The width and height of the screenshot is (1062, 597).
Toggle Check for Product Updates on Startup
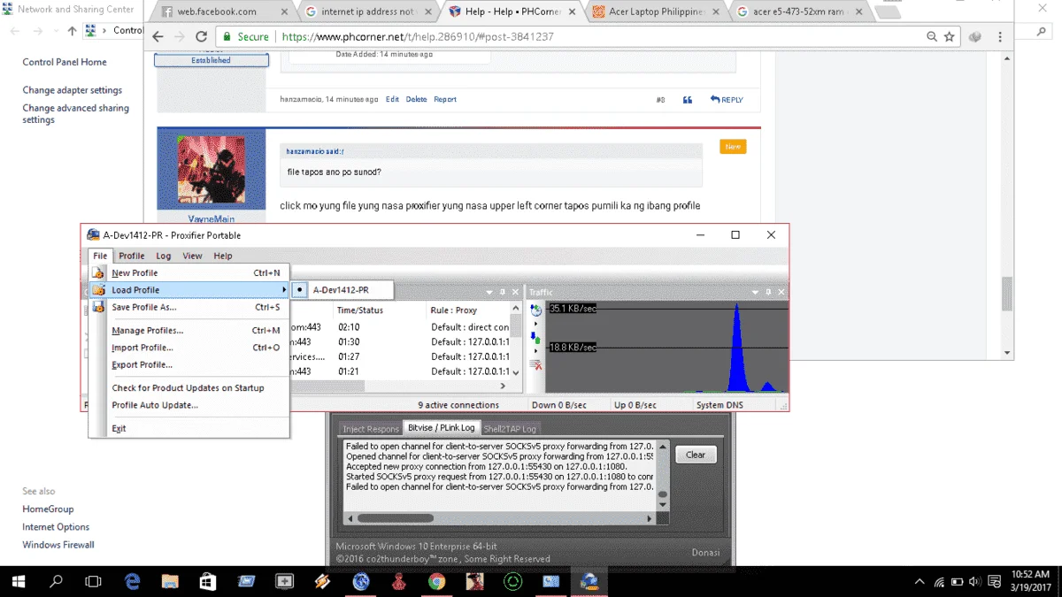188,388
